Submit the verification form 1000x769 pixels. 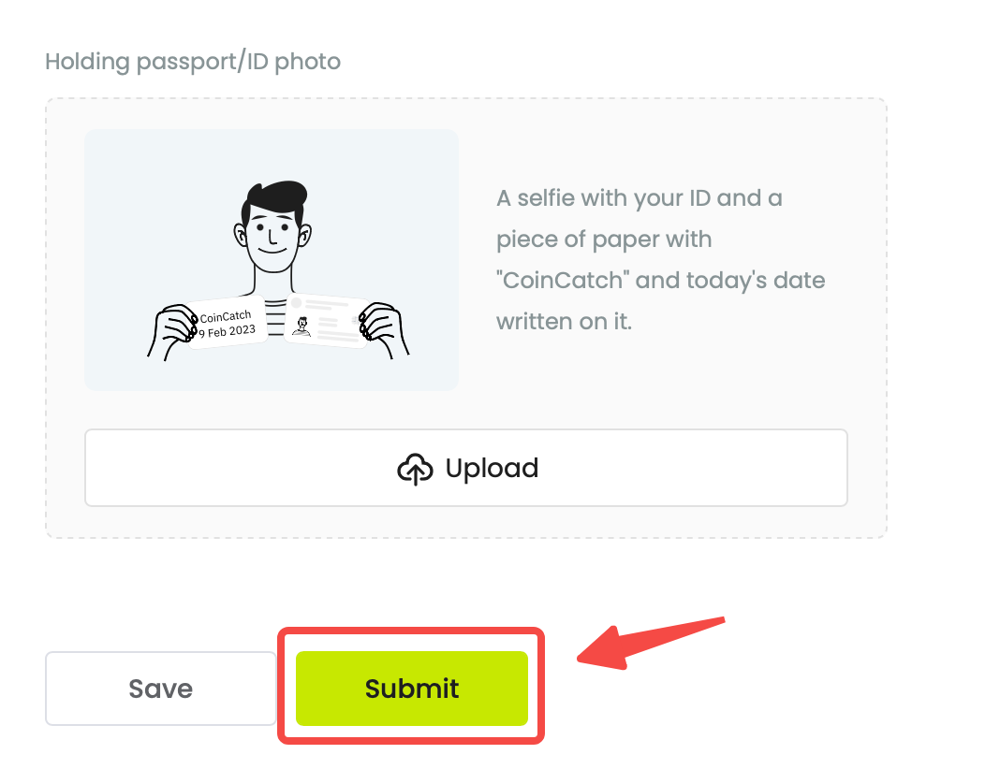point(412,689)
